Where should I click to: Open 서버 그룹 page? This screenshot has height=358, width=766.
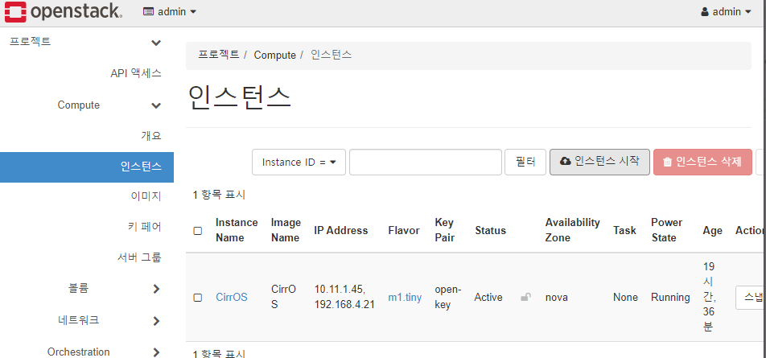coord(139,257)
